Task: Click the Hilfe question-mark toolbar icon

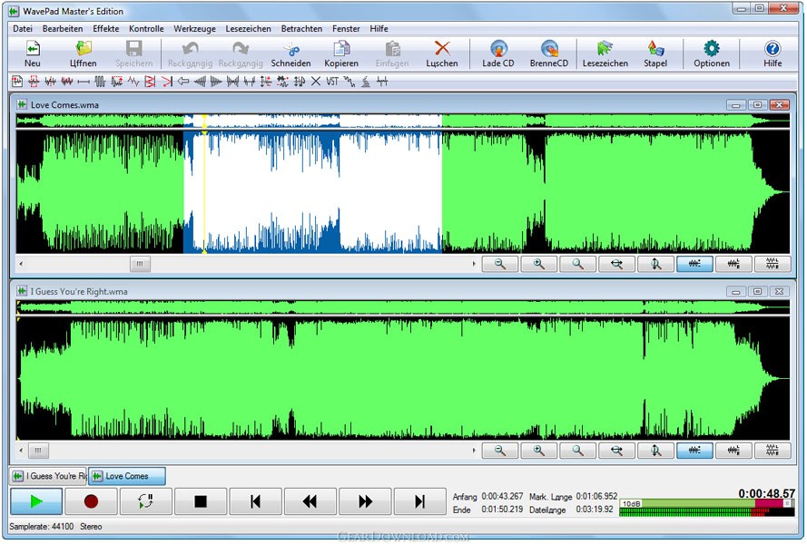Action: 772,53
